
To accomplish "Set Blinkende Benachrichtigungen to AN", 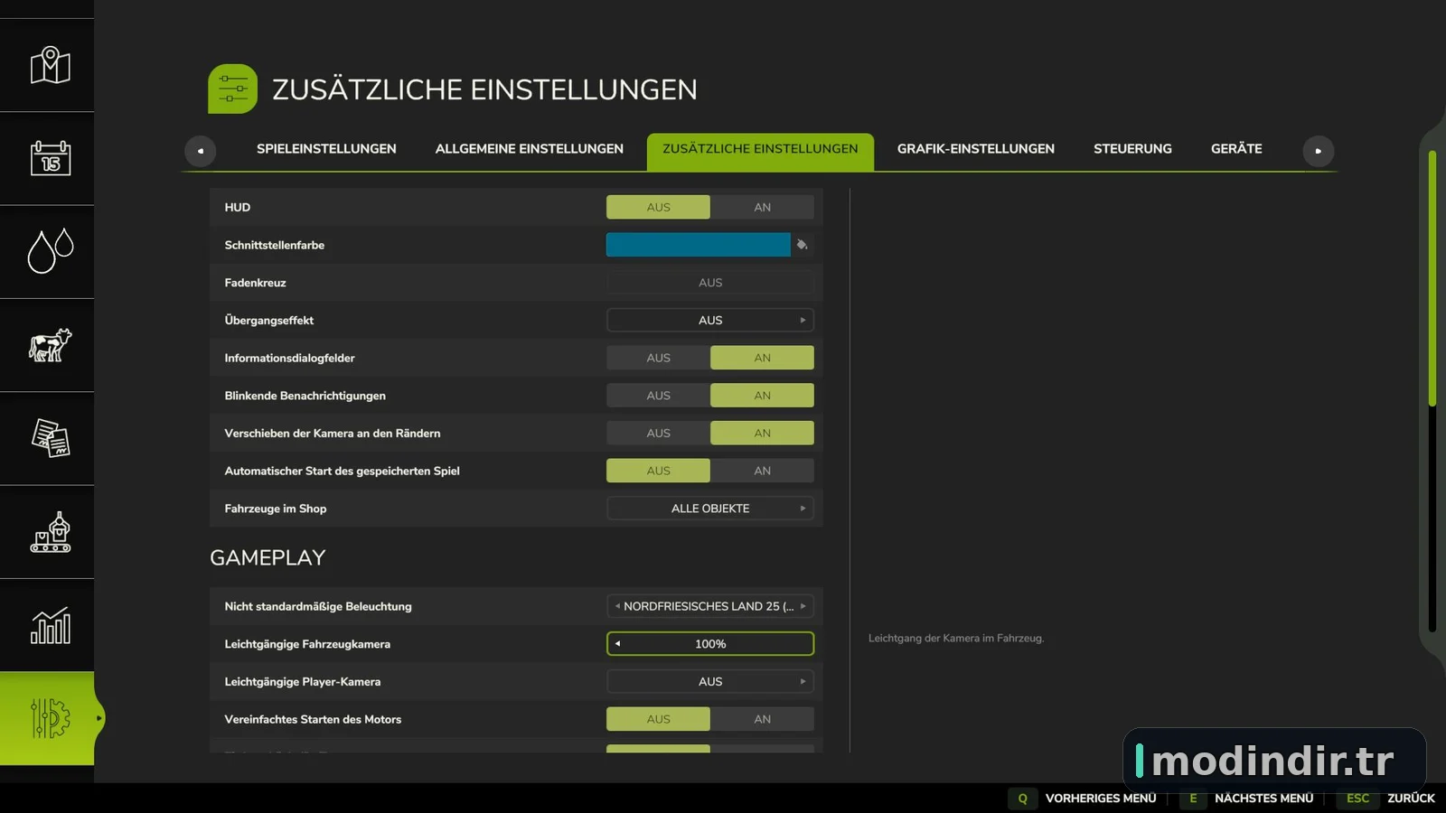I will point(762,396).
